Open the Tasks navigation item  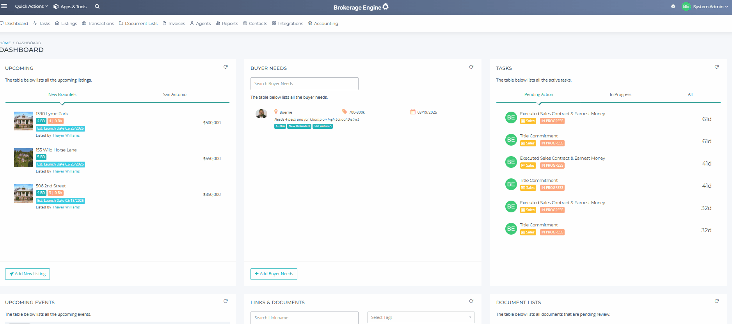pyautogui.click(x=42, y=23)
